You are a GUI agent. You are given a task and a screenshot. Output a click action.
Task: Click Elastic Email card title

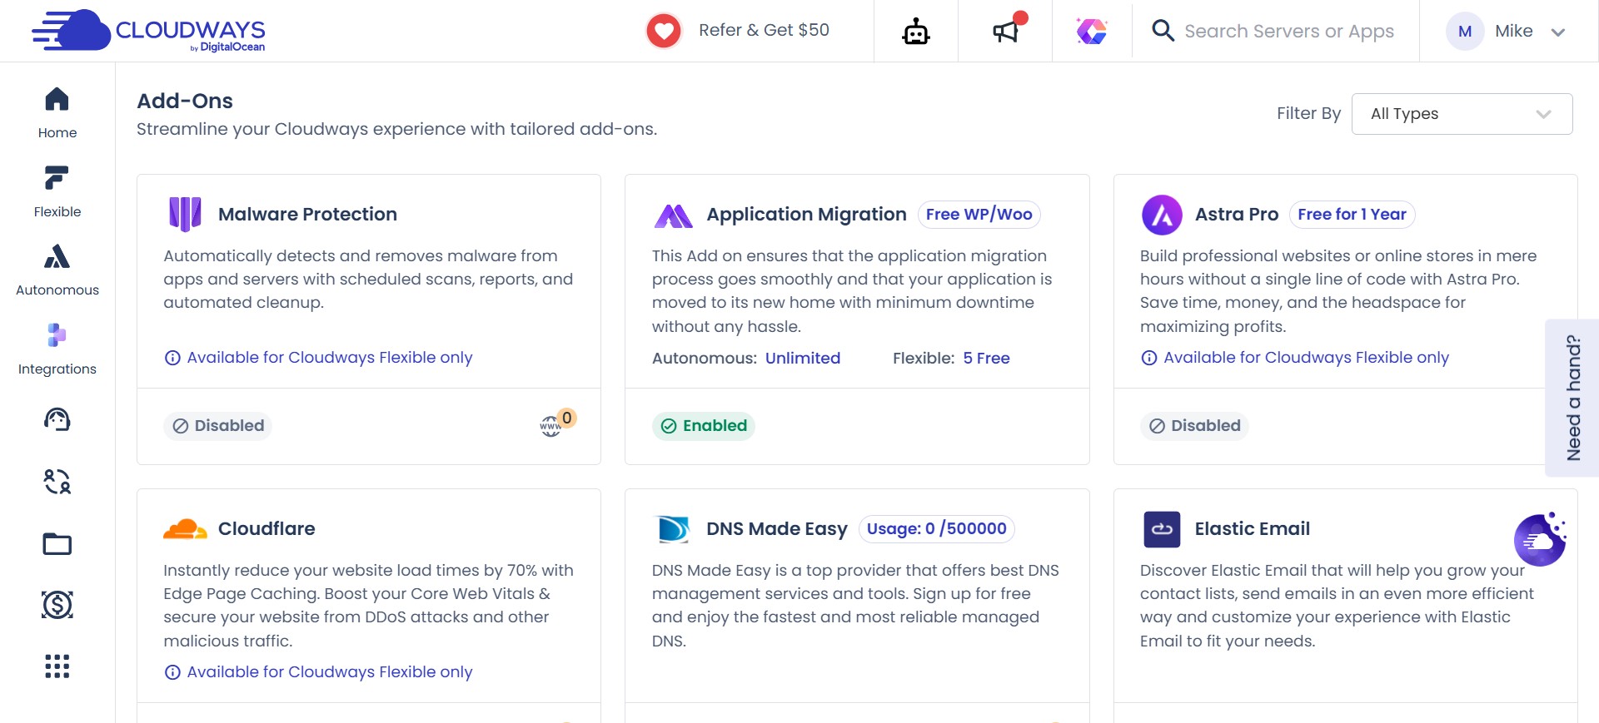tap(1252, 528)
